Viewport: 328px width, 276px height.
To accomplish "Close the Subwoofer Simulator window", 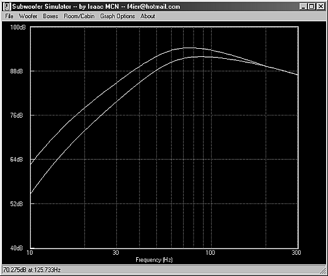I will (x=321, y=6).
